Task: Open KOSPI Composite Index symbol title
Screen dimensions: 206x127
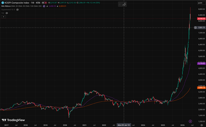Action: coord(17,3)
